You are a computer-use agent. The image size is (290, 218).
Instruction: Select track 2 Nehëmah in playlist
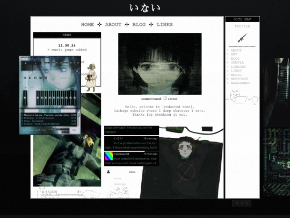click(x=49, y=118)
